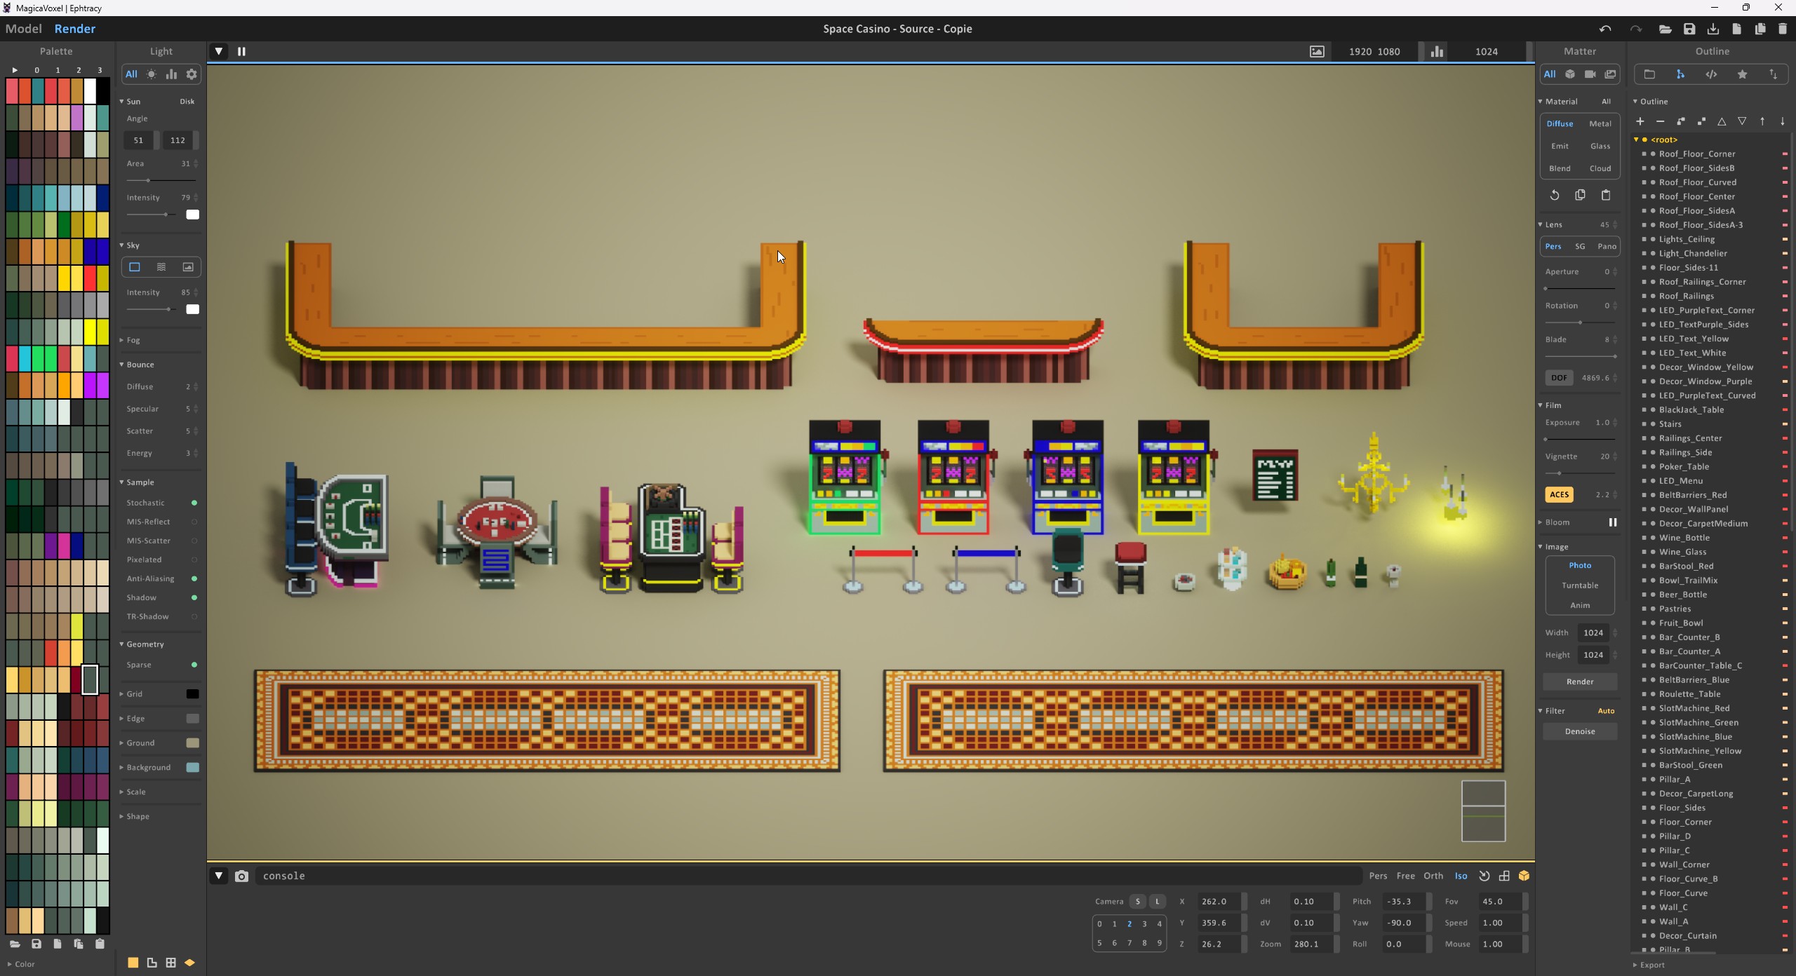Click the undo arrow in top toolbar

click(1605, 29)
